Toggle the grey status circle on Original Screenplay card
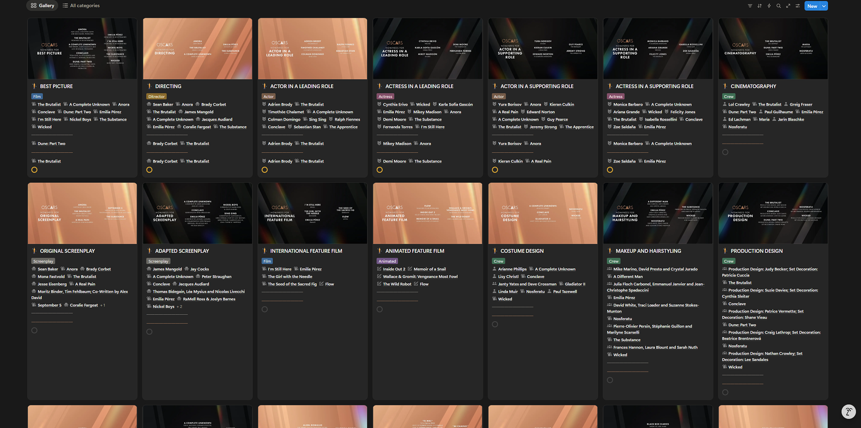 click(x=35, y=331)
